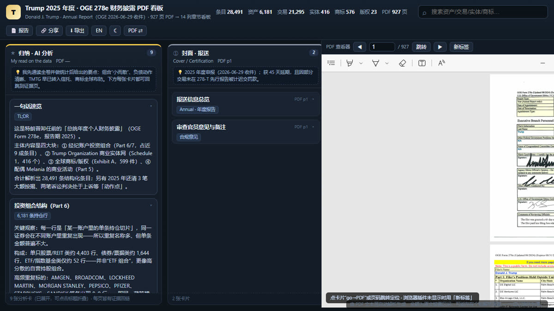
Task: Open the PDF table of contents icon
Action: pyautogui.click(x=331, y=63)
